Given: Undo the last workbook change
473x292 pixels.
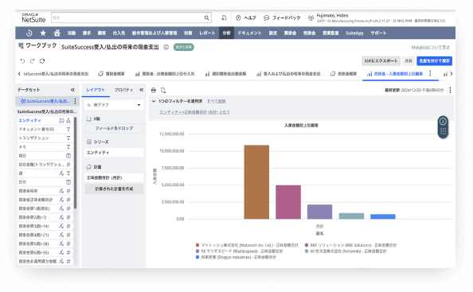Looking at the screenshot, I should click(22, 61).
